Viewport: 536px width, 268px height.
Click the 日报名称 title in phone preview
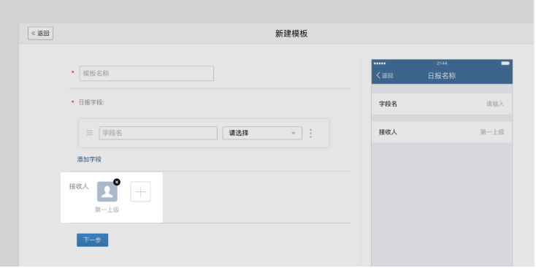coord(442,75)
